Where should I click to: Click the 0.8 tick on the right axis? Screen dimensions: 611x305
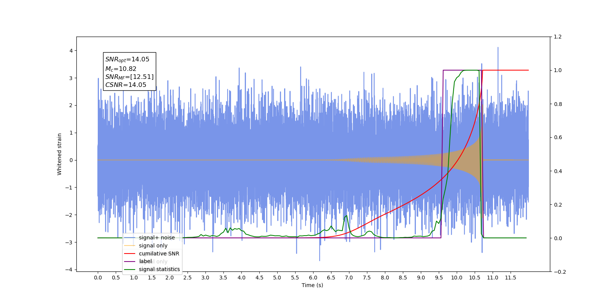[558, 104]
